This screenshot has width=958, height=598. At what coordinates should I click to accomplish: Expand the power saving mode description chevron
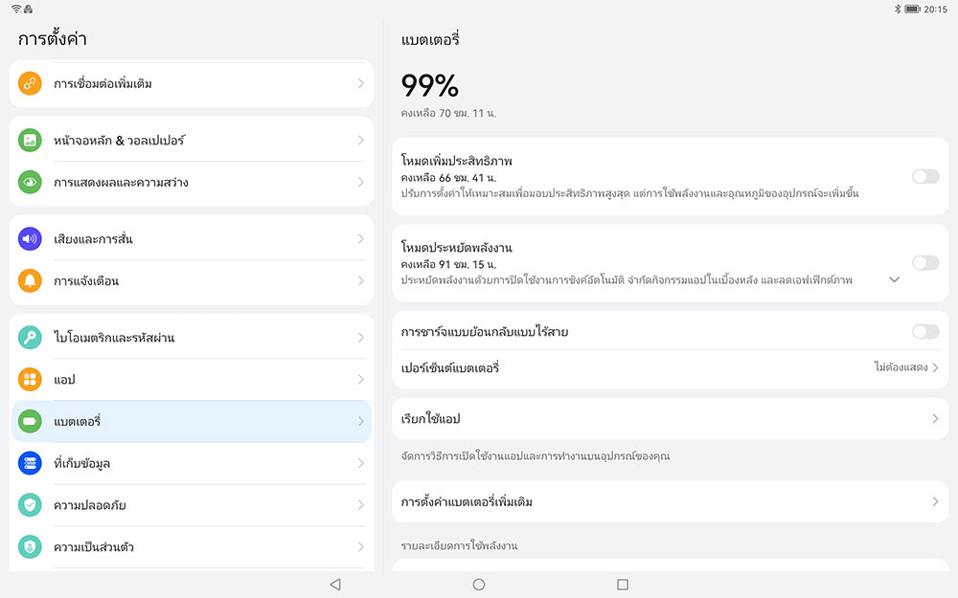click(x=894, y=279)
